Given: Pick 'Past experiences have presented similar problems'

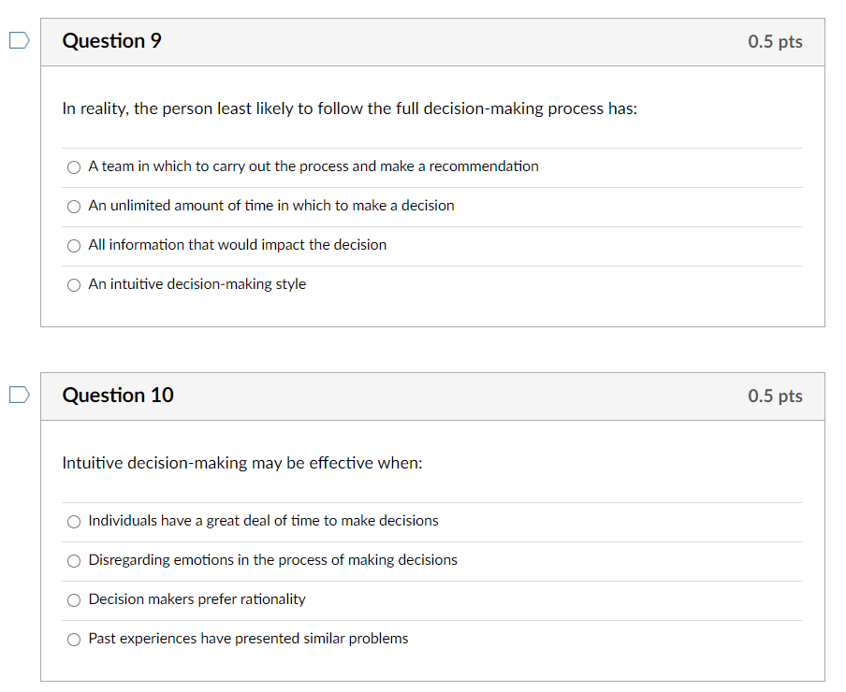Looking at the screenshot, I should point(73,639).
